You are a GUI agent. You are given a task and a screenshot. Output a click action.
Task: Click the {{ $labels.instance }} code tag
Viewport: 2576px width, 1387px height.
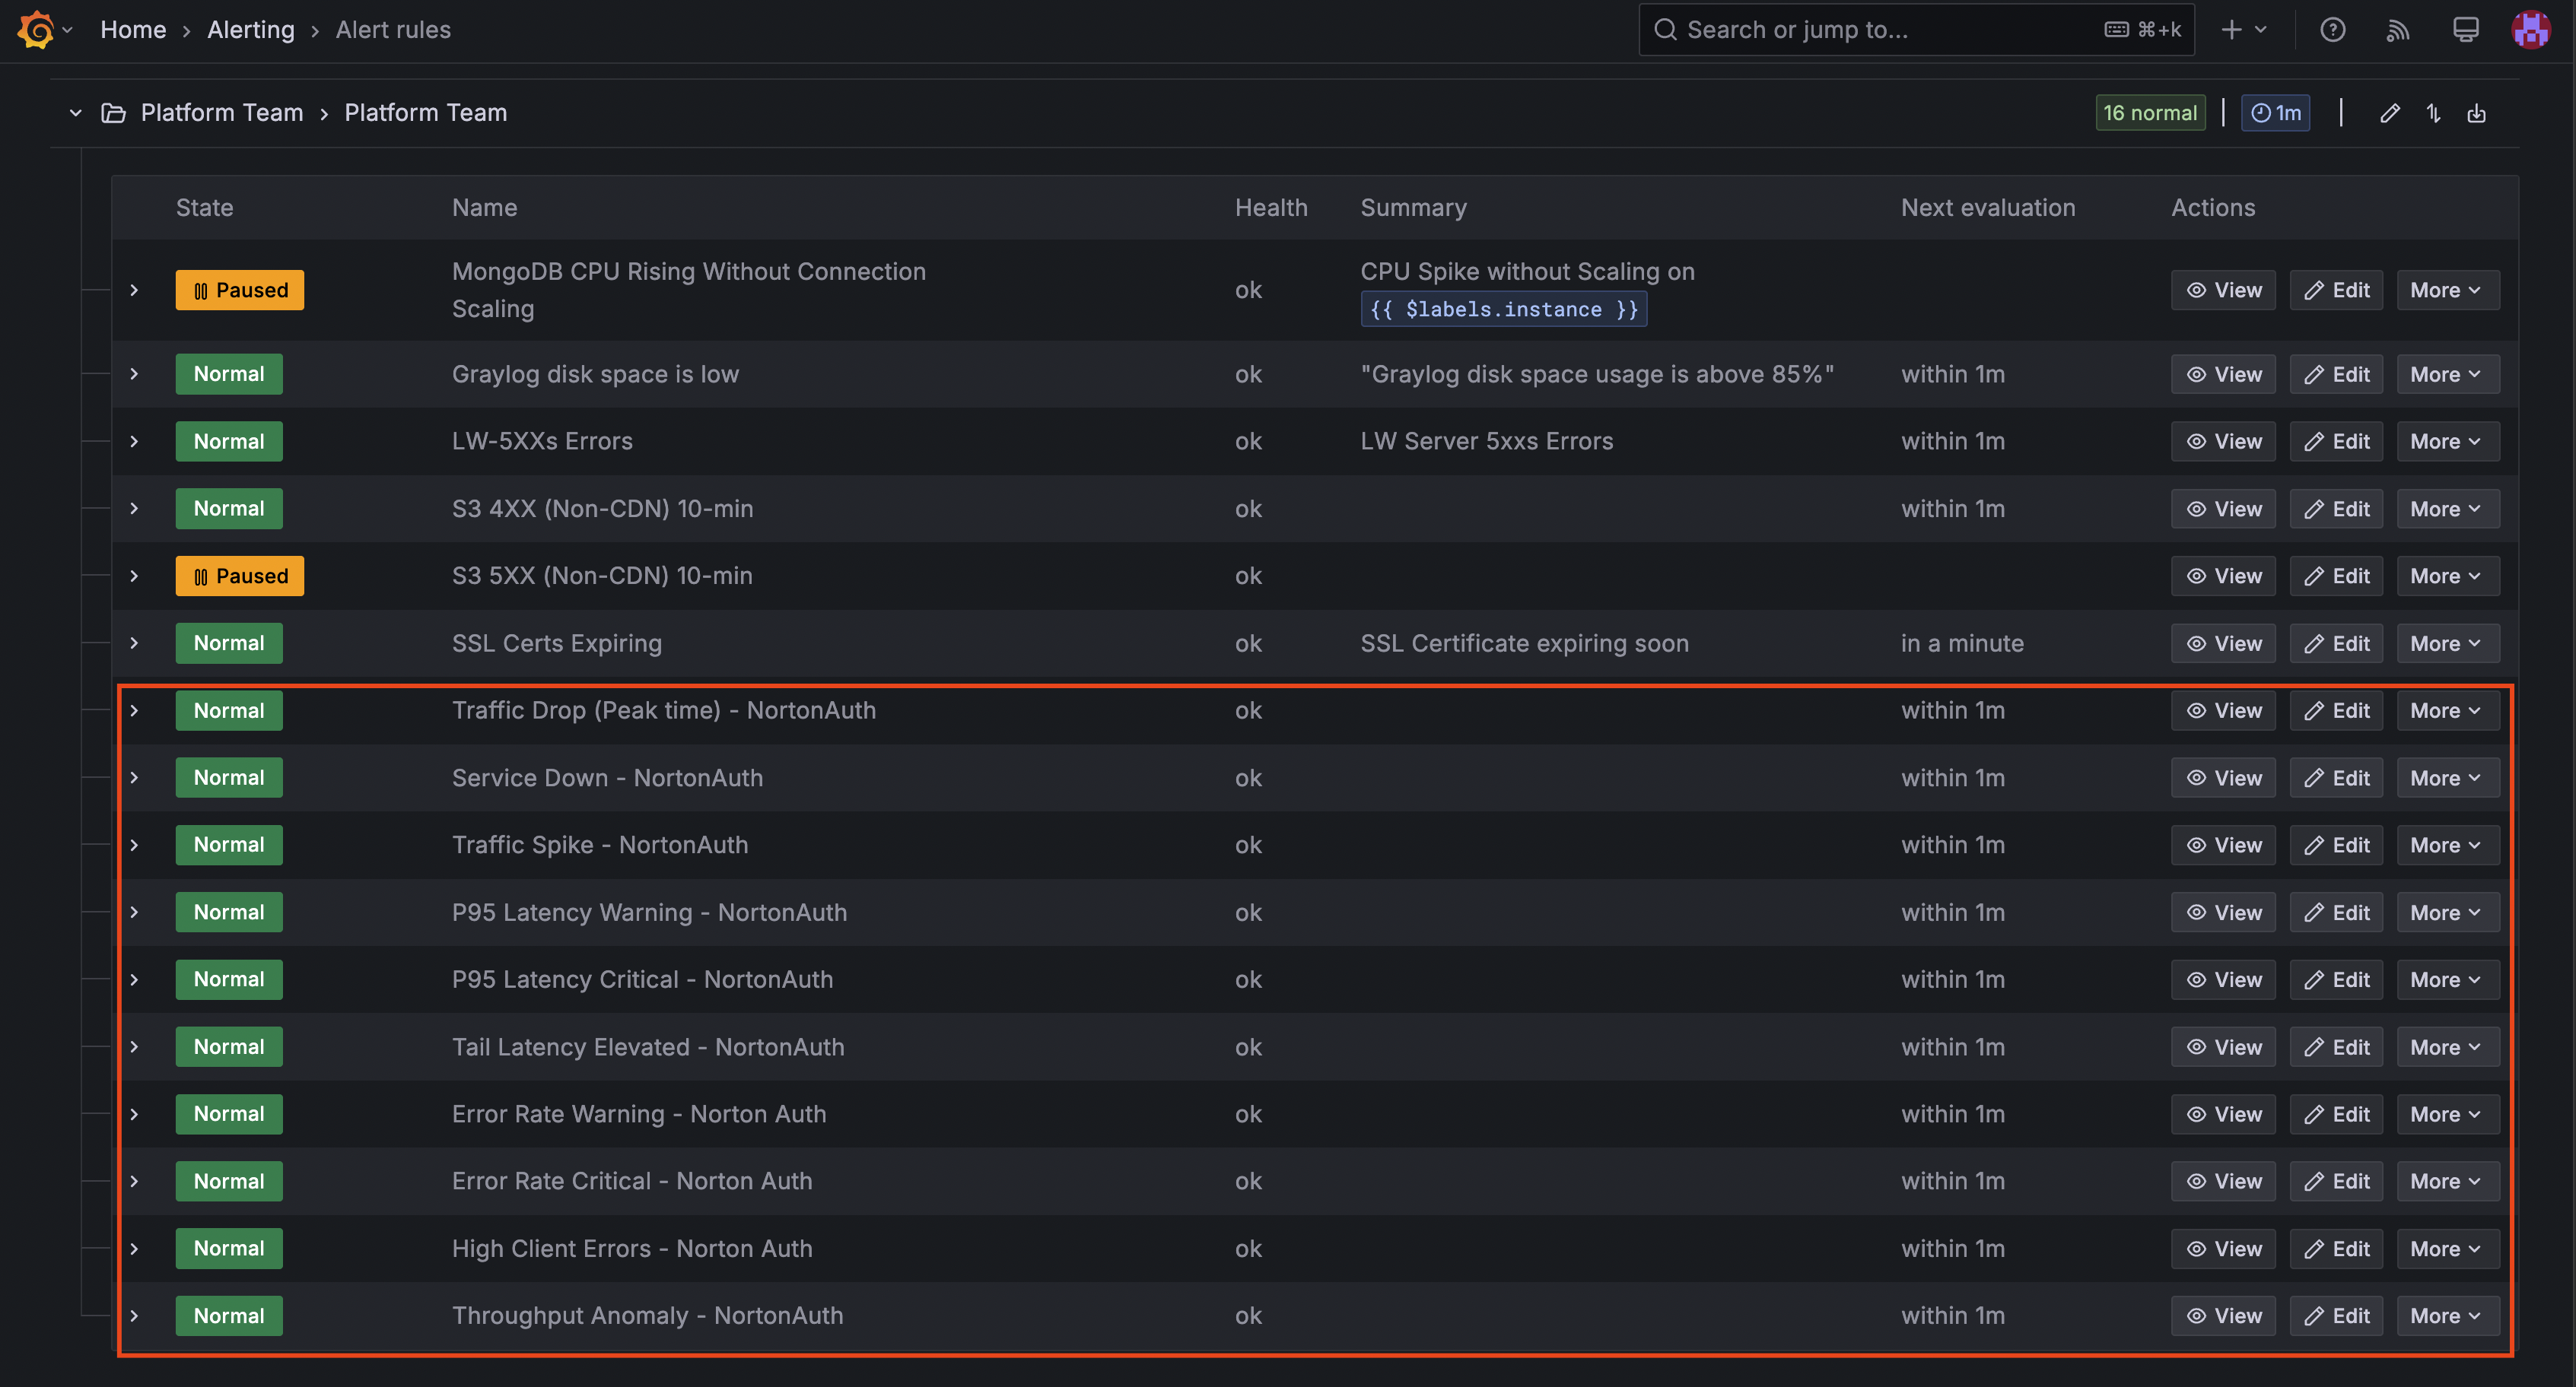pyautogui.click(x=1503, y=309)
